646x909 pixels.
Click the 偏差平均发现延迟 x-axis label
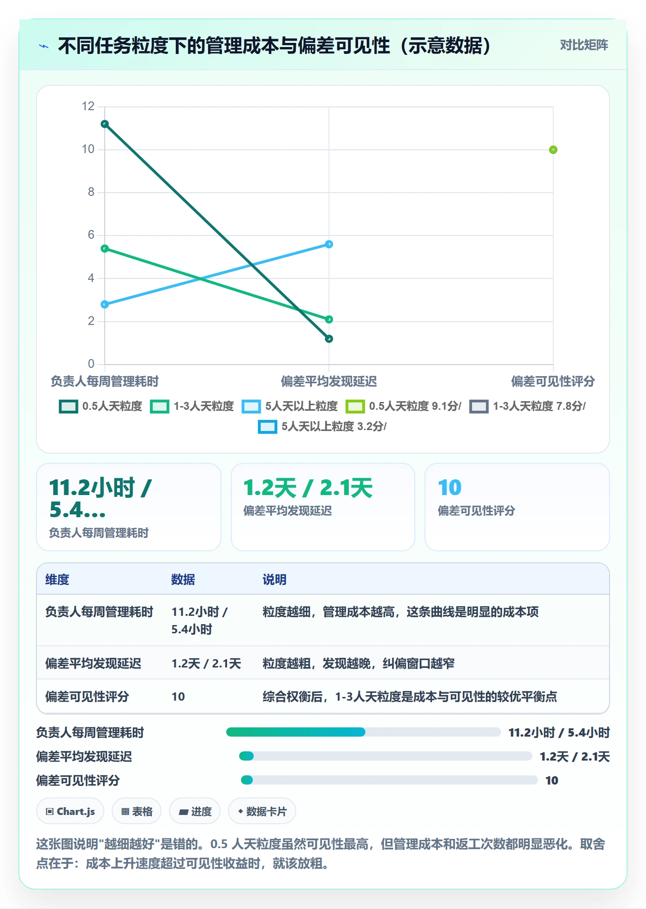tap(329, 382)
